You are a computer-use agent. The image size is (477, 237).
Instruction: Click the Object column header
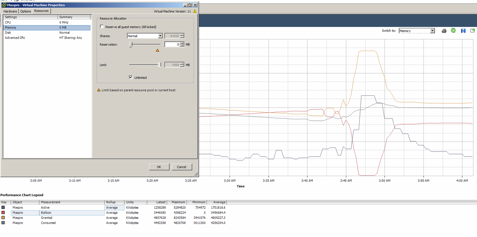(x=25, y=202)
